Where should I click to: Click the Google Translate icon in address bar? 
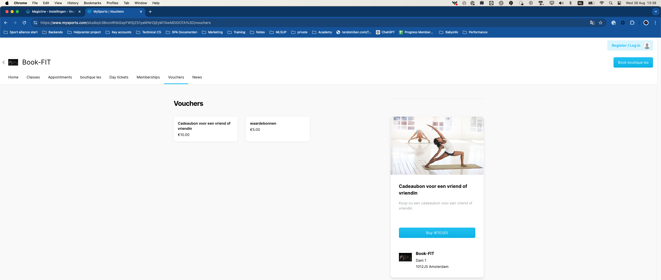point(592,23)
